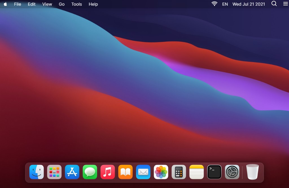Click the Apple logo menu
The width and height of the screenshot is (289, 188).
click(x=5, y=4)
